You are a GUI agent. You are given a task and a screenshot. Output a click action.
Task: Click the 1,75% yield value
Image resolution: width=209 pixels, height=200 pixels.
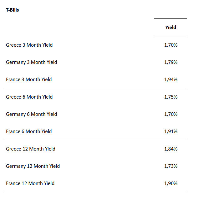coord(171,97)
